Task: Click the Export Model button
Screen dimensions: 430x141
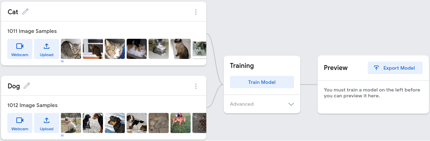Action: [x=395, y=68]
